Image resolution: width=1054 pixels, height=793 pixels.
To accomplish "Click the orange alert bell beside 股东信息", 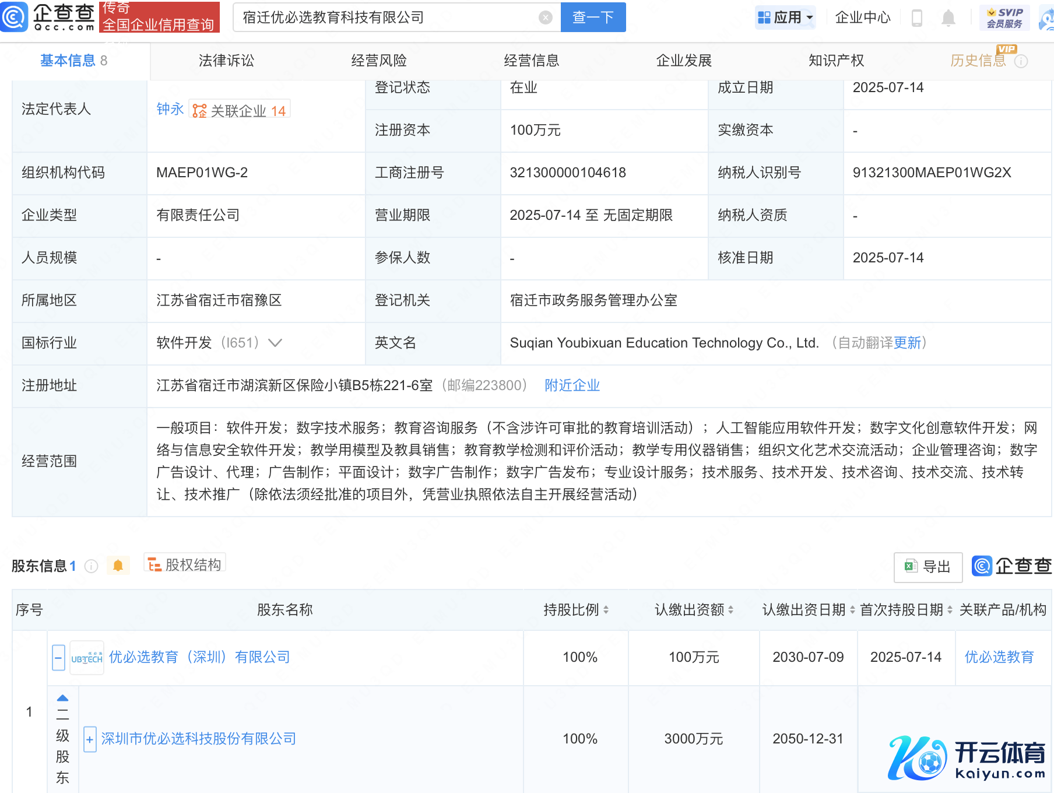I will [118, 566].
